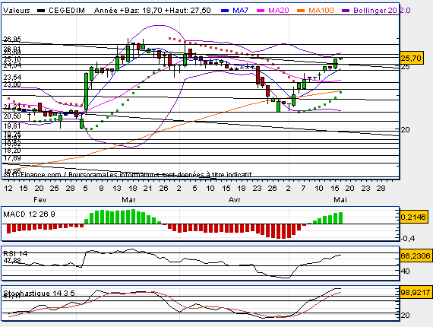Click the 'RSI 14' panel title
The image size is (433, 327).
[x=15, y=253]
